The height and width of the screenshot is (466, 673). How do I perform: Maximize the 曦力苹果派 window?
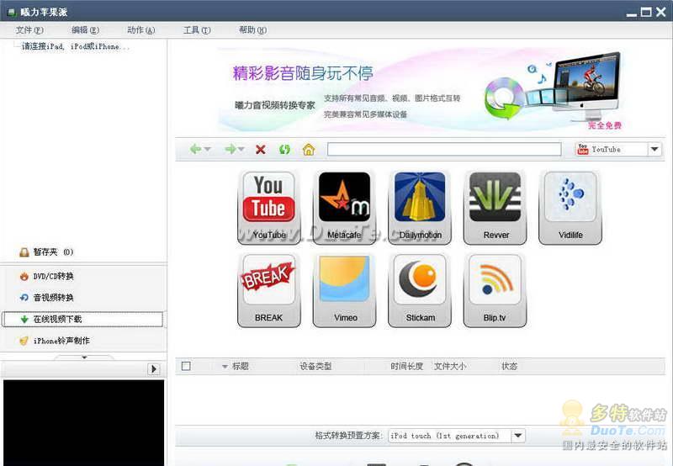645,12
